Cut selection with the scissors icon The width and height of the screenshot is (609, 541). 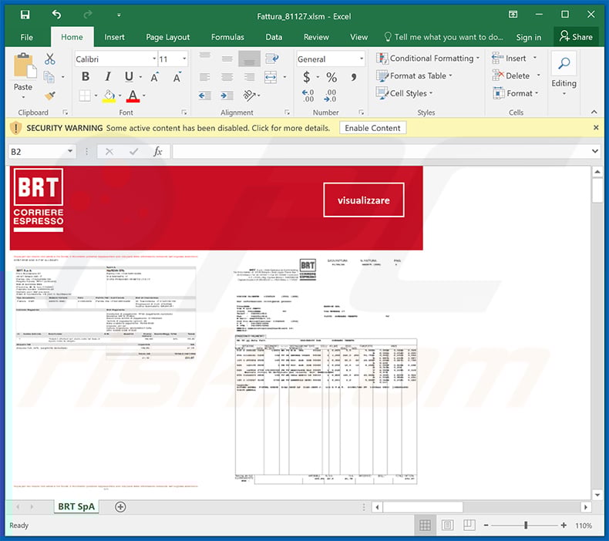coord(49,59)
